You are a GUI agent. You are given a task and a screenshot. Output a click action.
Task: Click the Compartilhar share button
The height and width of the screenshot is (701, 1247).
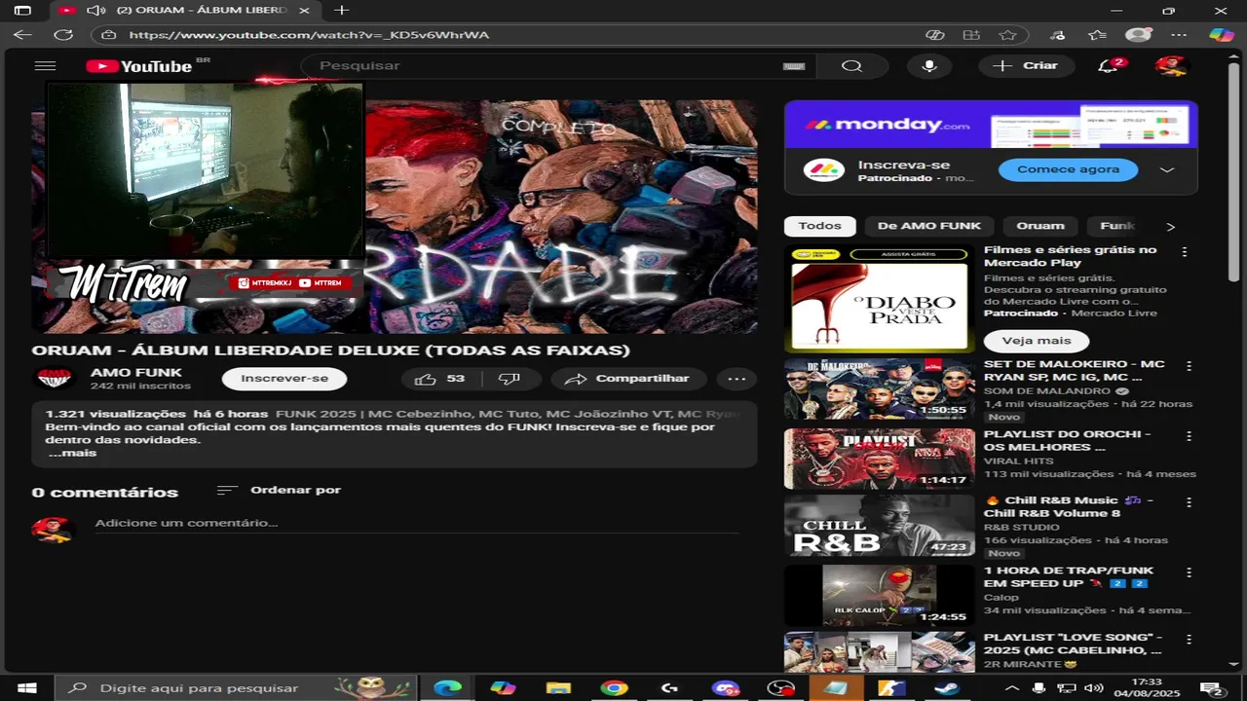click(x=629, y=379)
